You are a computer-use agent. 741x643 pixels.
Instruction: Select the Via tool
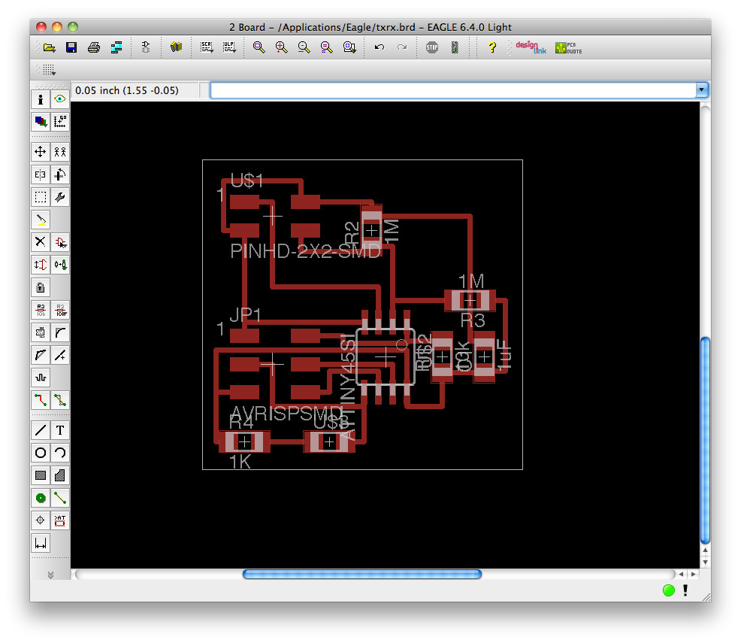pos(41,498)
